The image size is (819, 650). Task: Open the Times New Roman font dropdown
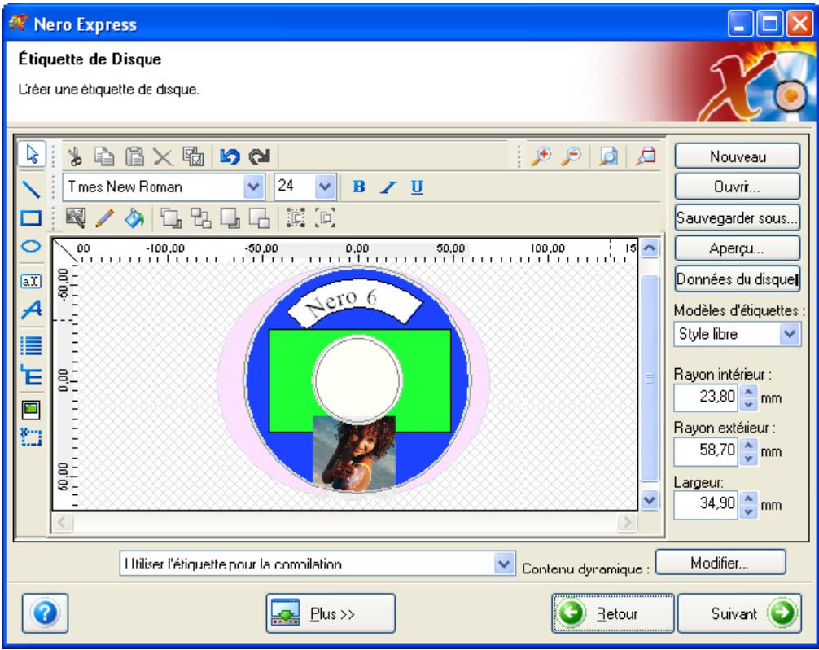(253, 187)
